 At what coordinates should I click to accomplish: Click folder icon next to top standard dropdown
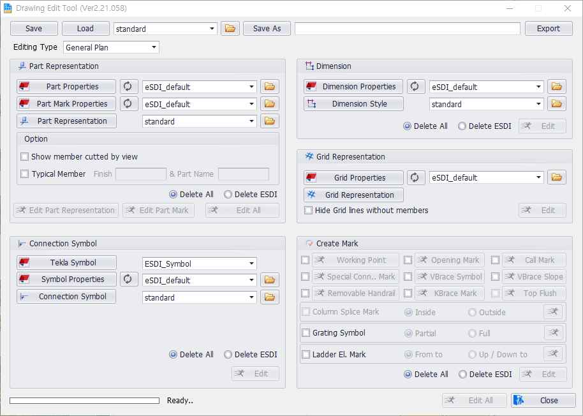pos(230,29)
